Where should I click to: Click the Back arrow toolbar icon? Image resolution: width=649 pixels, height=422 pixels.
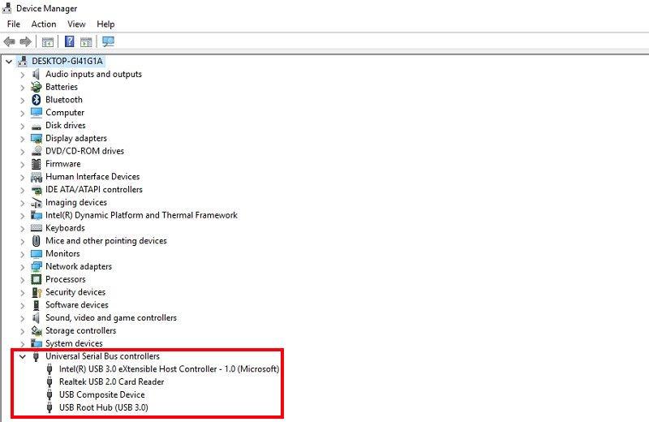(10, 41)
